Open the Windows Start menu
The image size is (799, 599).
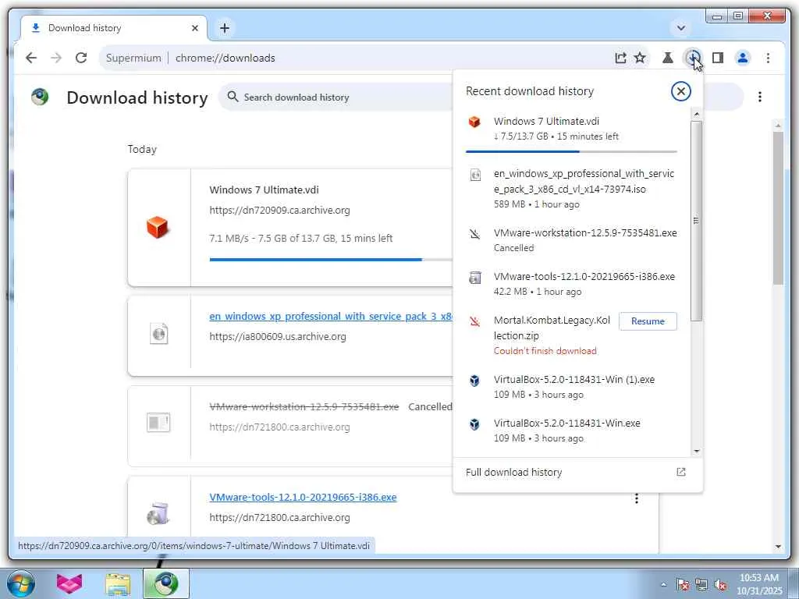coord(20,583)
